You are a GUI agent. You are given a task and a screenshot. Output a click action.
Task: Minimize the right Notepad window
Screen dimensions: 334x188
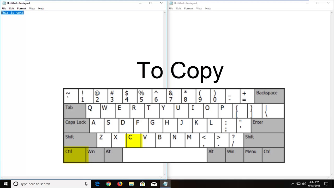pyautogui.click(x=307, y=3)
